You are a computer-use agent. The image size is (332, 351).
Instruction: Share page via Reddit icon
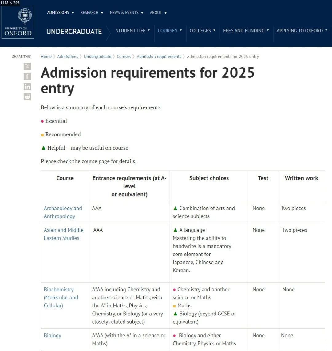click(27, 97)
